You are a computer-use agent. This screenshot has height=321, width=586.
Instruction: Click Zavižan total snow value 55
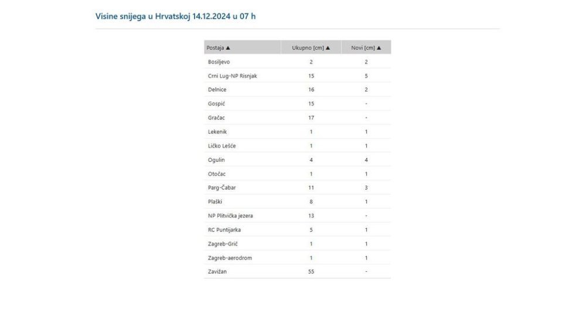pos(311,272)
